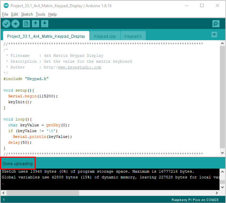
Task: Click the Description comment line
Action: (x=69, y=61)
